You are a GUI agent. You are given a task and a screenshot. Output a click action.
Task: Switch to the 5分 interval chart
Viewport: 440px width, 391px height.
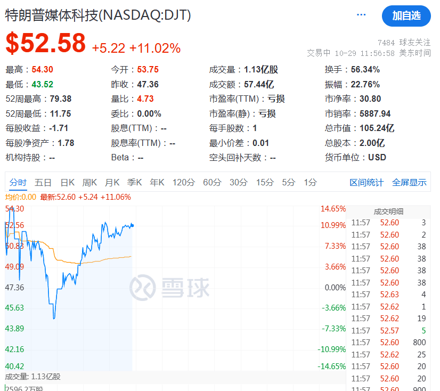coord(288,182)
